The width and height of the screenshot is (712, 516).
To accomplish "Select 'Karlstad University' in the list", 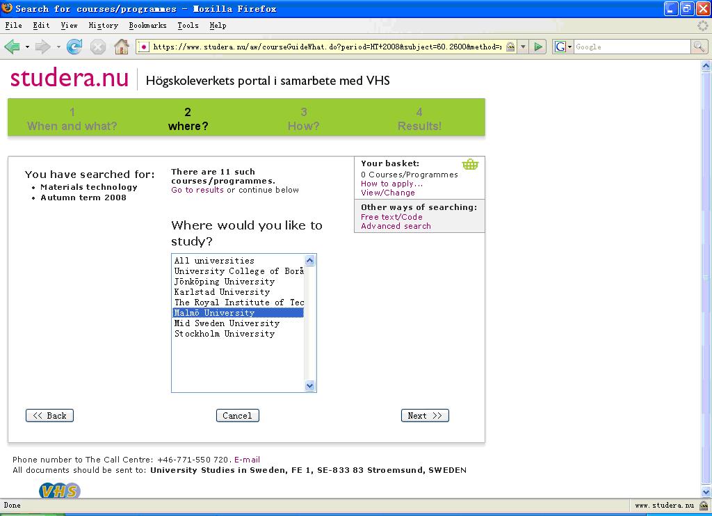I will [x=238, y=292].
